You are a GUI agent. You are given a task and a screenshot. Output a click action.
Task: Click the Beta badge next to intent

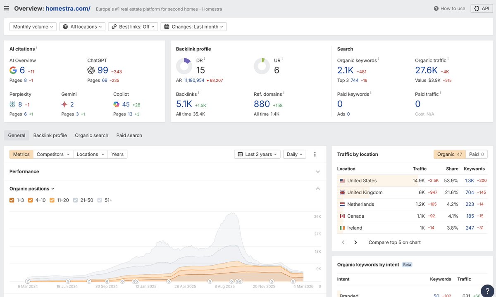pyautogui.click(x=407, y=265)
